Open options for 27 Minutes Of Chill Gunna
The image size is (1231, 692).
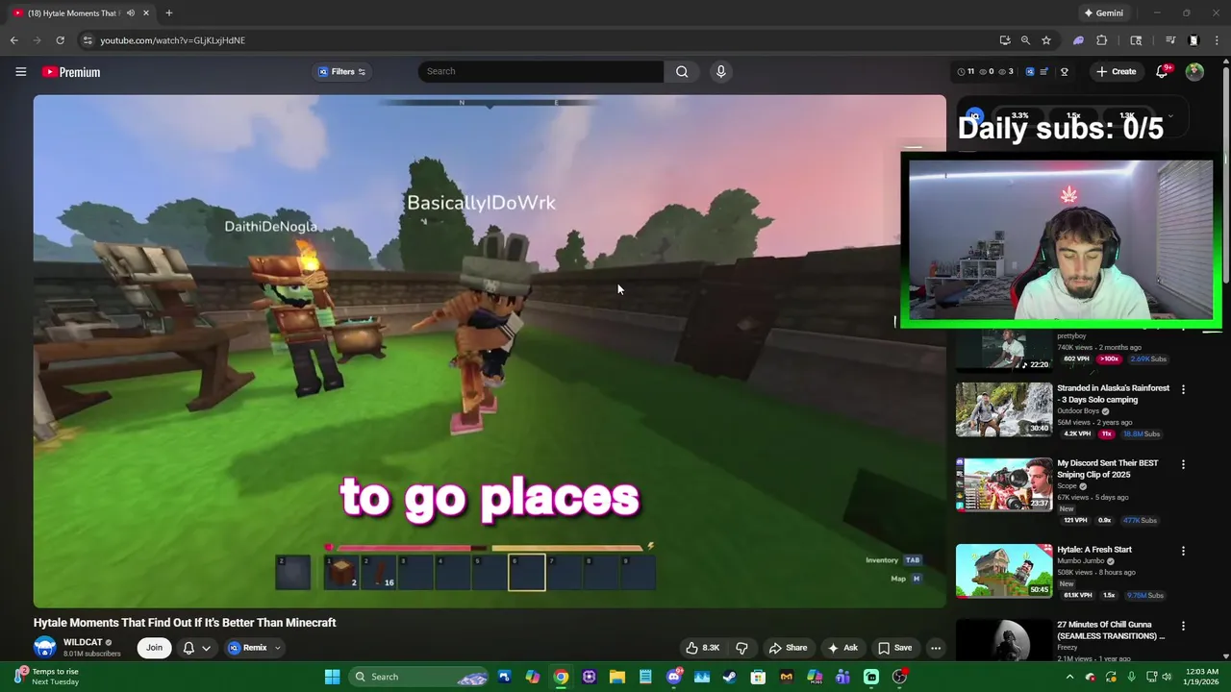1183,626
